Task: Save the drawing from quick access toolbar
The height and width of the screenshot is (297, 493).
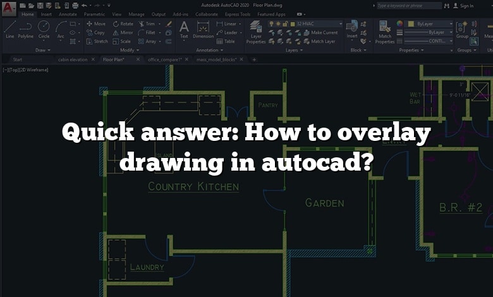Action: tap(40, 5)
